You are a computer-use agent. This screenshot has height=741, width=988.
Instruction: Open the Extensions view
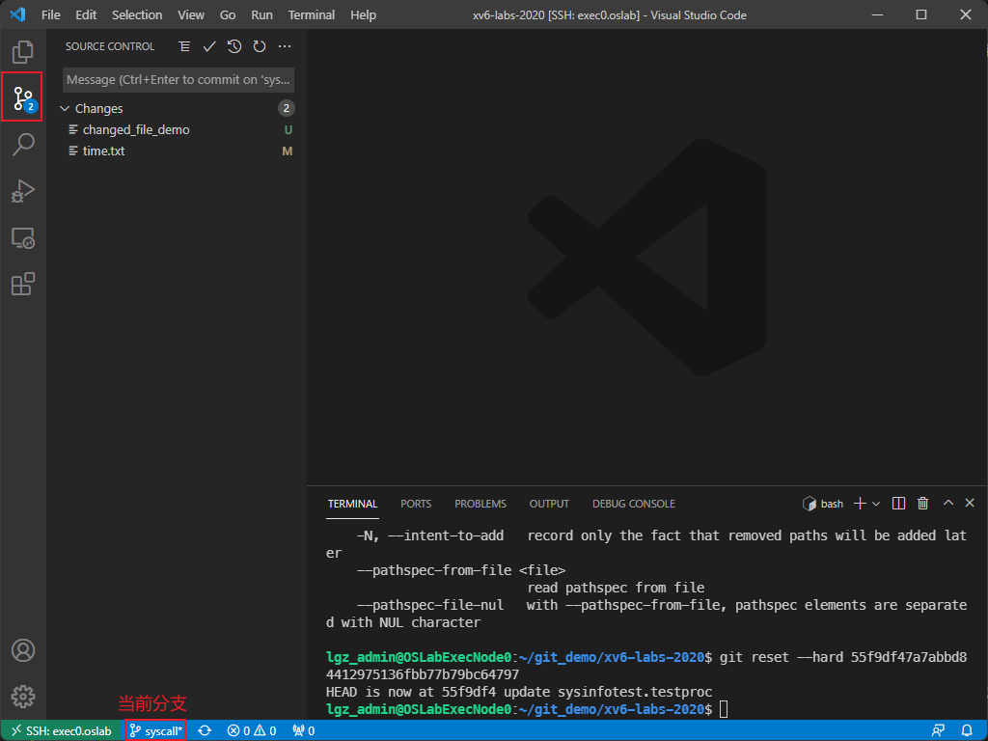click(x=23, y=284)
